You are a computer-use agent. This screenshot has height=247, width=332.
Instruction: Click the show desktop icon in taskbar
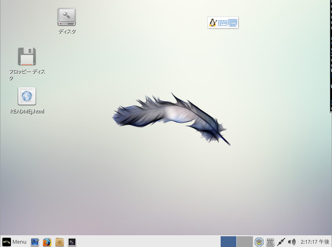point(35,242)
